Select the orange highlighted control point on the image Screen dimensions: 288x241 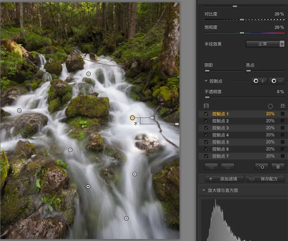tap(132, 118)
